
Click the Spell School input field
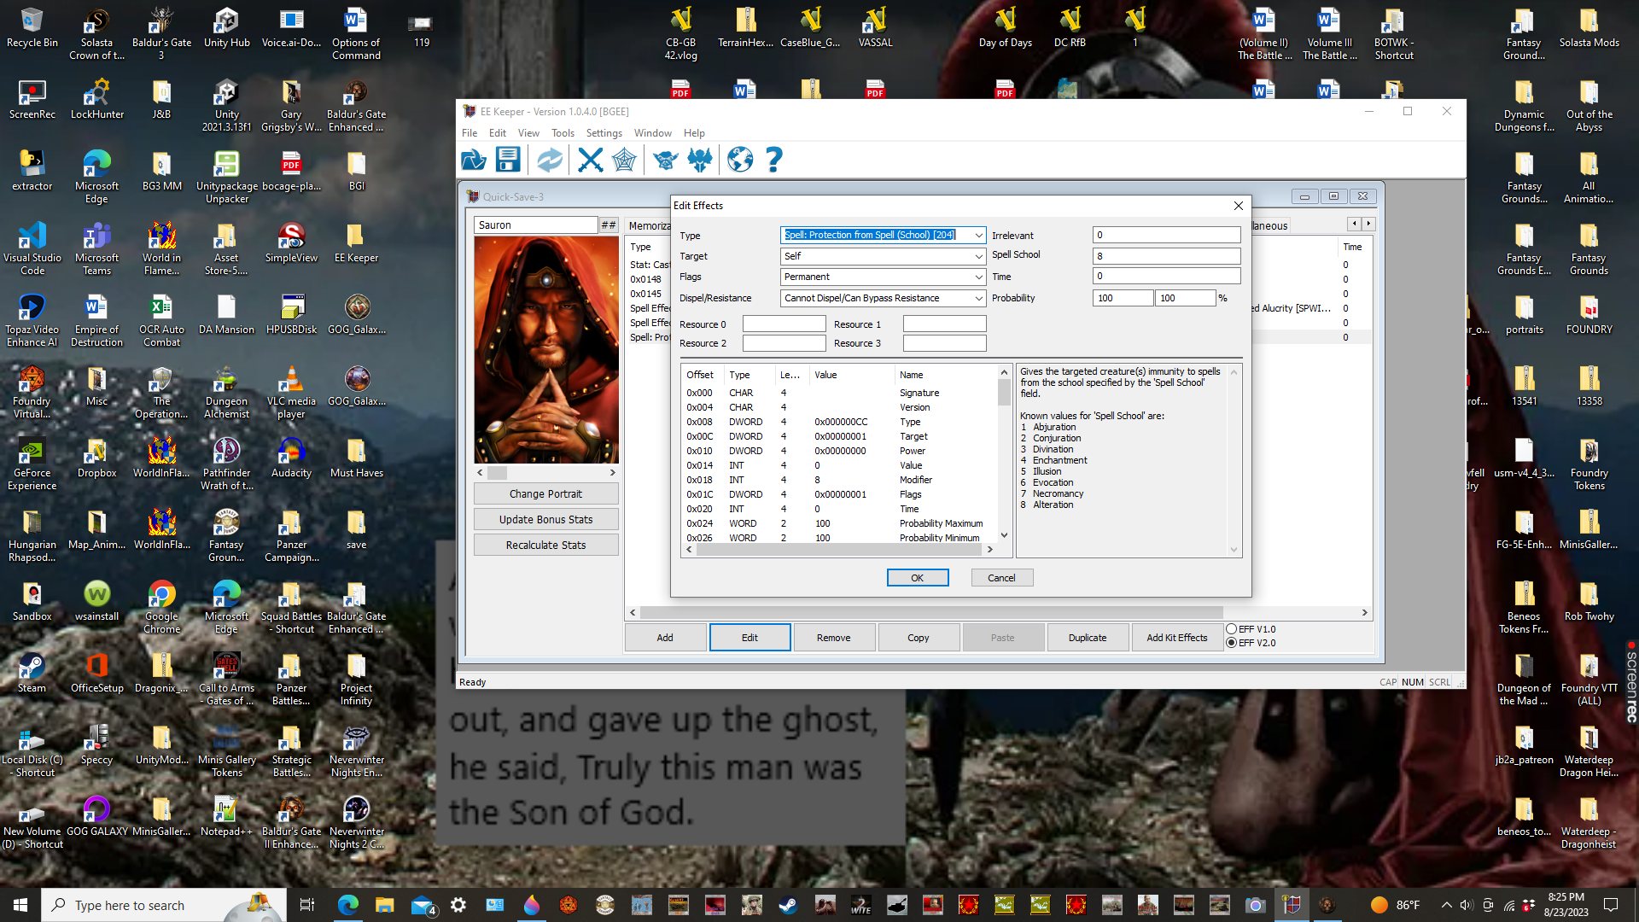tap(1166, 256)
